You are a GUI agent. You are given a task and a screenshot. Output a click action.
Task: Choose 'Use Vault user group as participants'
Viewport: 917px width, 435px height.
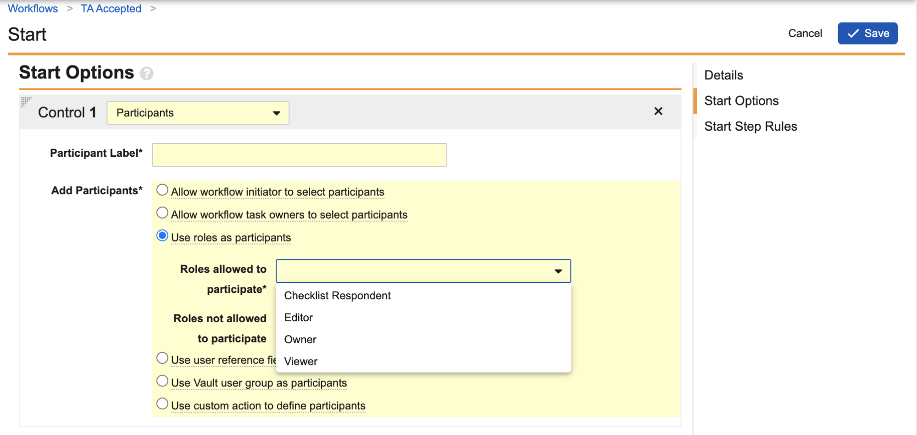(162, 381)
